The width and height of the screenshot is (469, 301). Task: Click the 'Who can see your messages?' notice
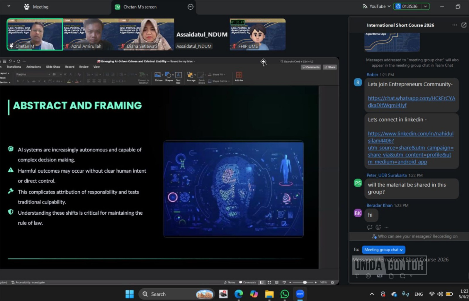(x=414, y=236)
